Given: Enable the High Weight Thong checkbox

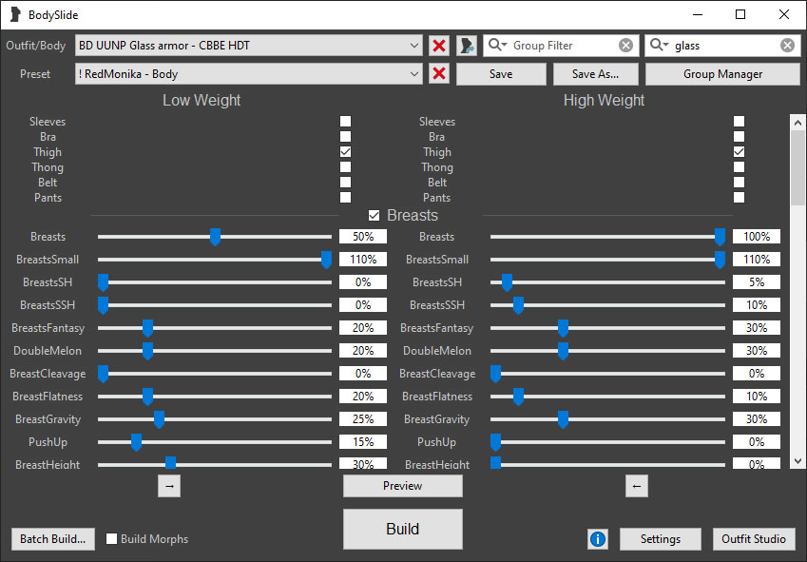Looking at the screenshot, I should tap(740, 166).
